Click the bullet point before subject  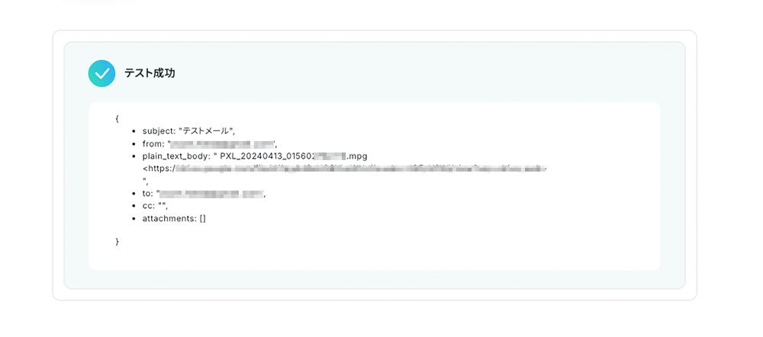pyautogui.click(x=134, y=131)
